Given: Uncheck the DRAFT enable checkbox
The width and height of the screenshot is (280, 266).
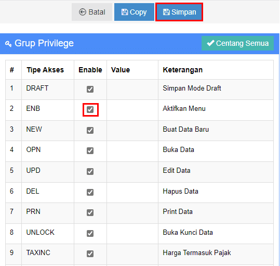Looking at the screenshot, I should pos(90,89).
